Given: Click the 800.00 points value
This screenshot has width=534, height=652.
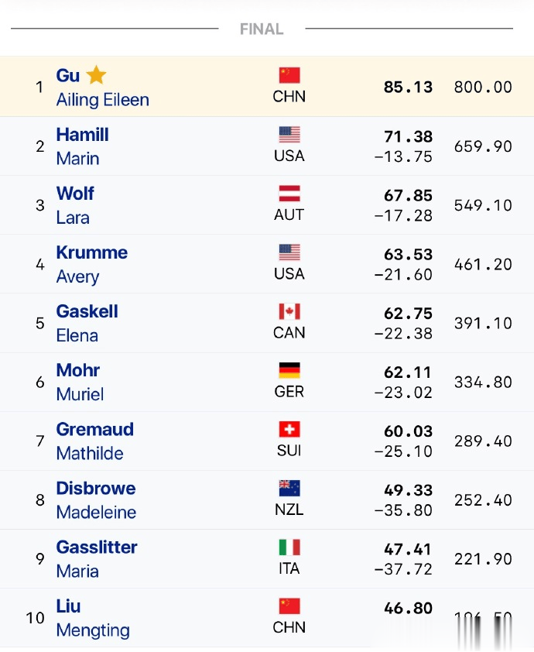Looking at the screenshot, I should click(483, 87).
